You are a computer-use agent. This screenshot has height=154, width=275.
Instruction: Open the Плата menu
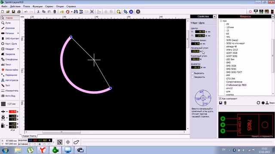27,6
